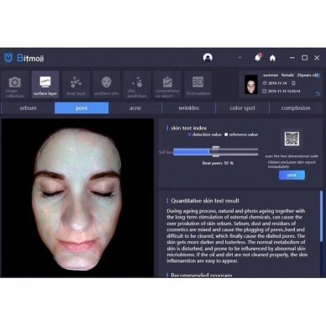The image size is (326, 326).
Task: Click the edit icon beside customer age
Action: [x=318, y=75]
